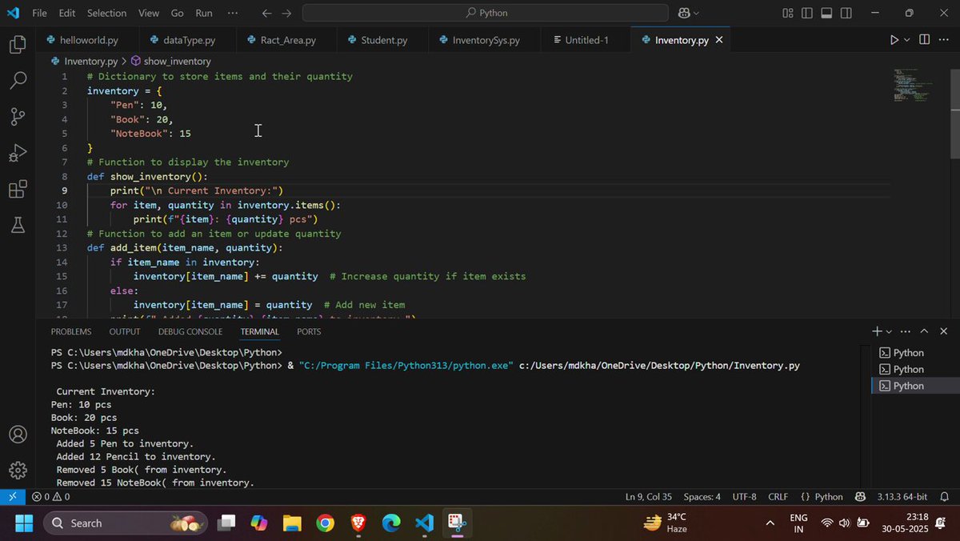The height and width of the screenshot is (541, 960).
Task: Open editor More Actions ellipsis
Action: pos(944,40)
